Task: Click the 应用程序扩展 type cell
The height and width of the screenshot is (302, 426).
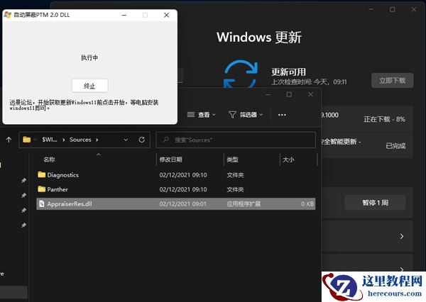Action: [x=244, y=203]
